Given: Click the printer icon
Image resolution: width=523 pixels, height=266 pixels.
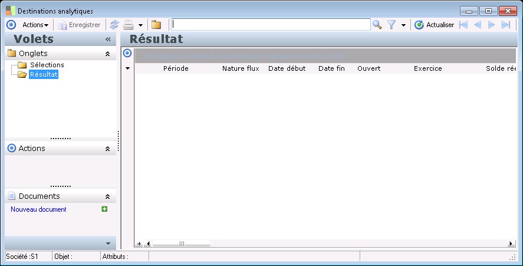Looking at the screenshot, I should pos(129,25).
